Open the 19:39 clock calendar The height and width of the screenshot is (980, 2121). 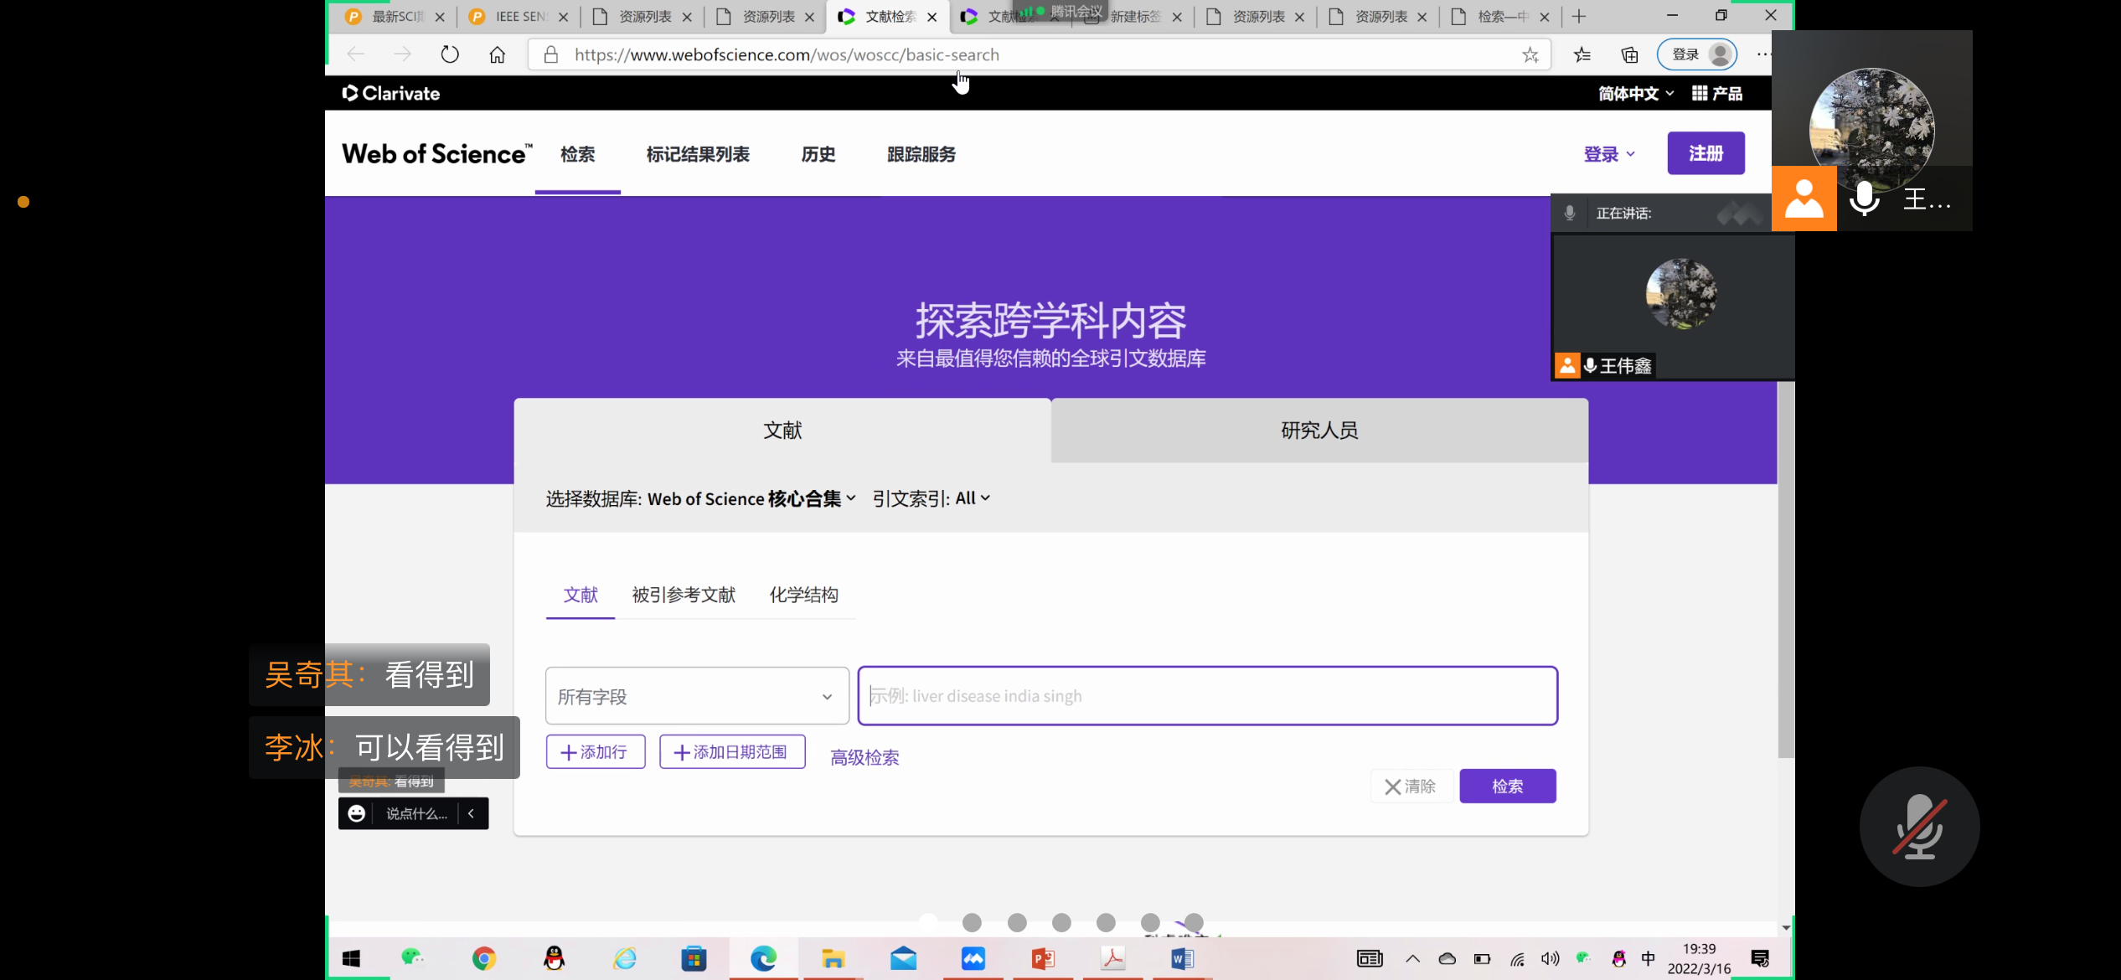pyautogui.click(x=1699, y=959)
